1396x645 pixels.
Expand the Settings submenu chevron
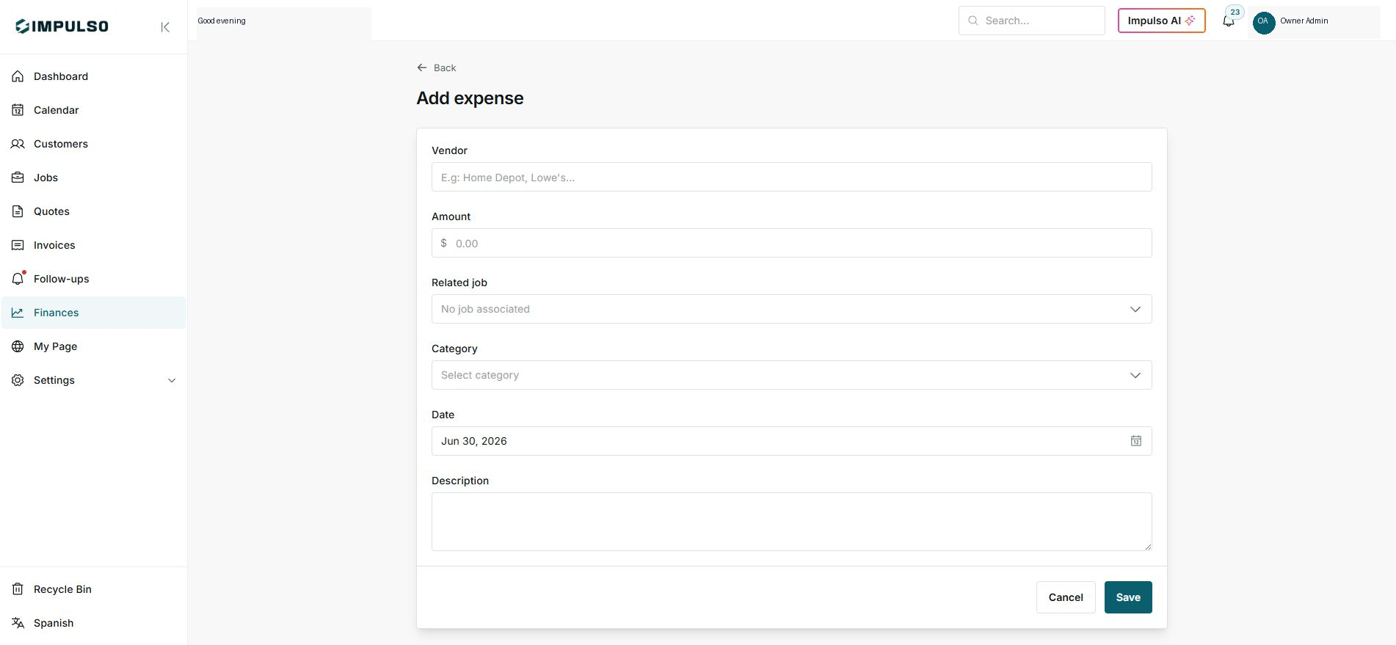click(x=172, y=380)
